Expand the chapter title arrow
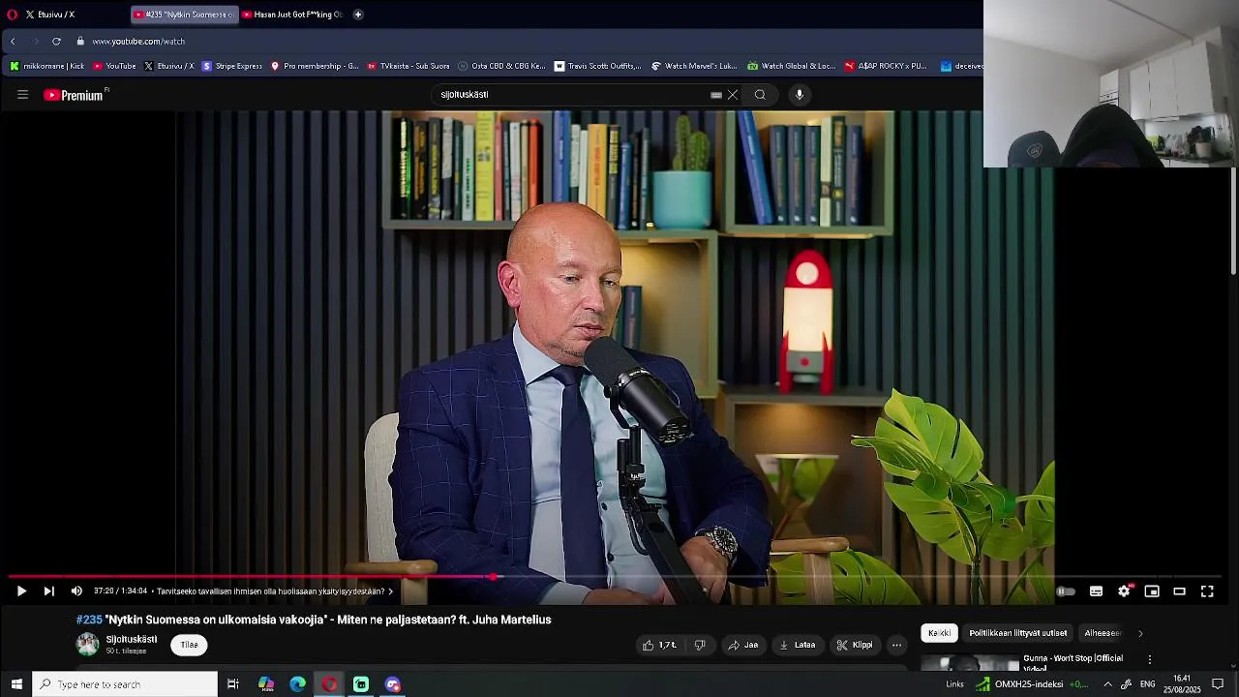The height and width of the screenshot is (697, 1239). [390, 591]
